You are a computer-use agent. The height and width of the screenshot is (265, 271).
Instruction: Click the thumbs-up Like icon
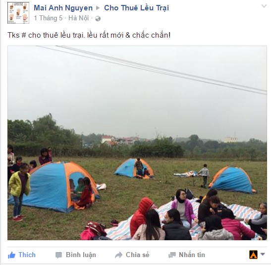click(11, 255)
